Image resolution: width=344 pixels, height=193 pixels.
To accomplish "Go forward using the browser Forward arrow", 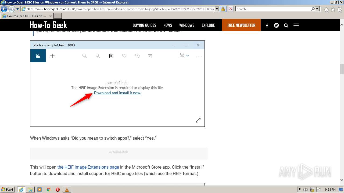I will pos(12,9).
